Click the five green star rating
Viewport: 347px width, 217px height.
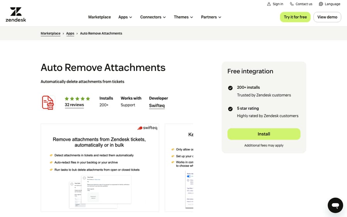tap(77, 98)
